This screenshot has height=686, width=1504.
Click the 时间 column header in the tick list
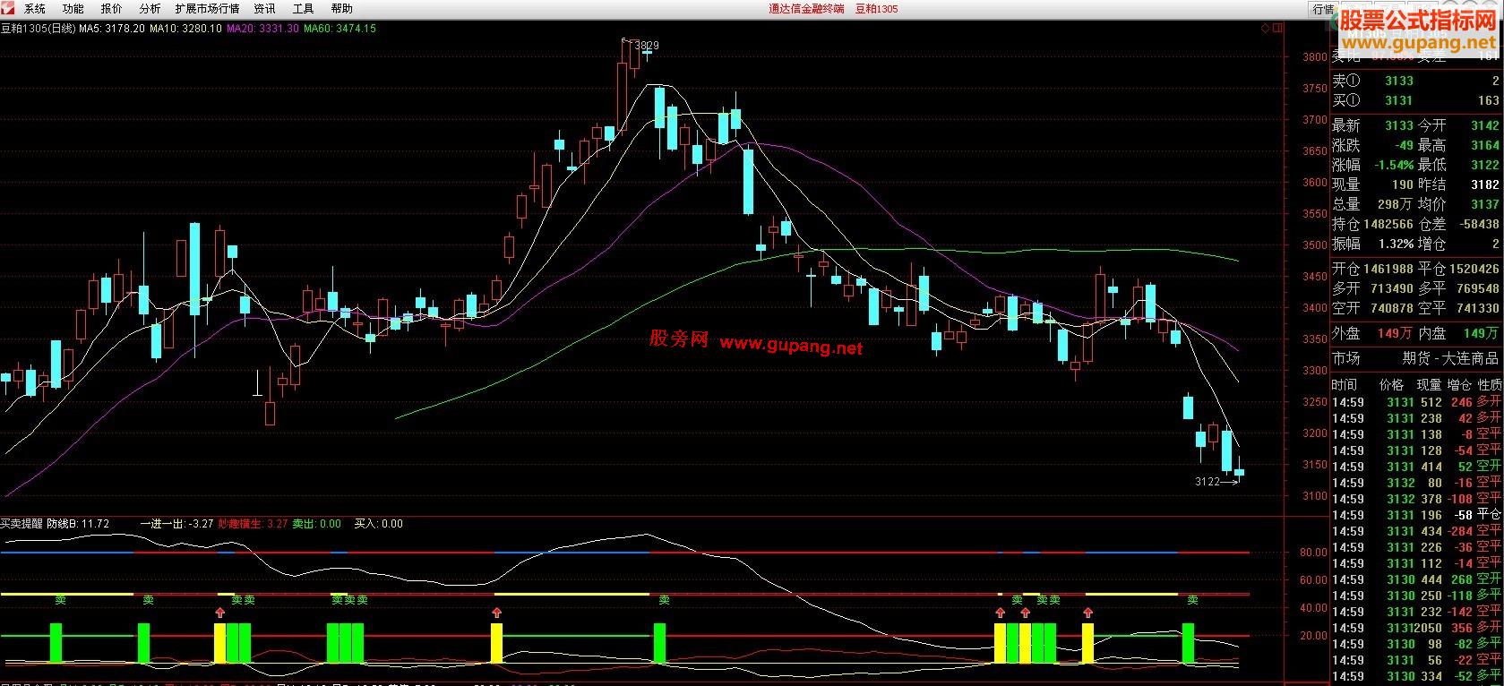1345,384
